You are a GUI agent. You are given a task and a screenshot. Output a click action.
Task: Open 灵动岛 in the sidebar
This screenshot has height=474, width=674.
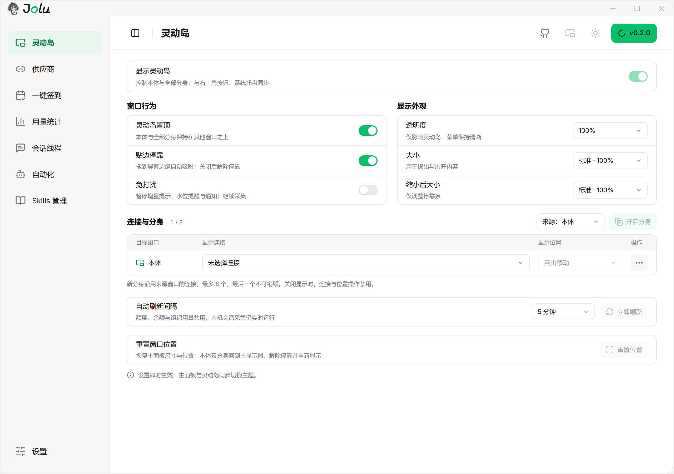pyautogui.click(x=55, y=43)
